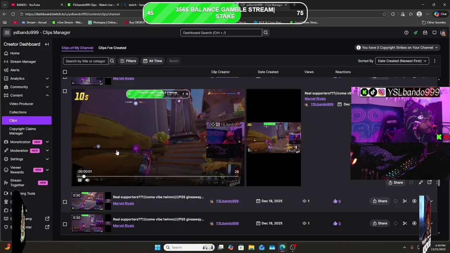The image size is (450, 253).
Task: Click the scissors edit icon on the bottom clip row
Action: pyautogui.click(x=405, y=223)
